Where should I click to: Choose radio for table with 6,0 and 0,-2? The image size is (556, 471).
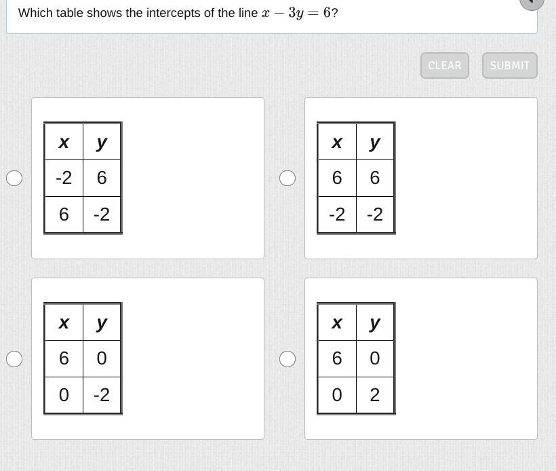14,358
